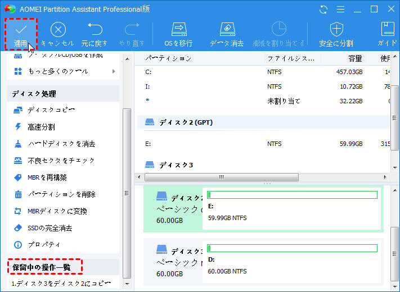Click the ディスク処理 section header
The height and width of the screenshot is (292, 400).
pos(63,94)
